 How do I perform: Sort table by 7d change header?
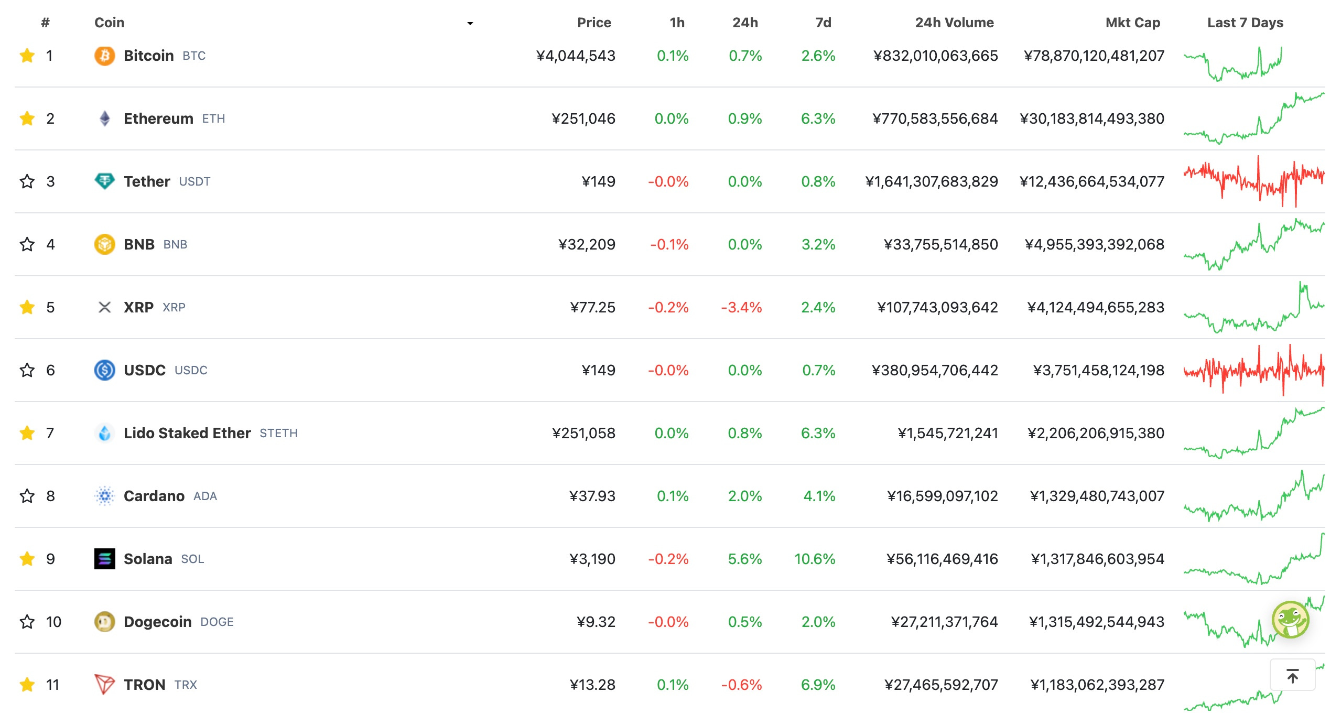pos(823,23)
